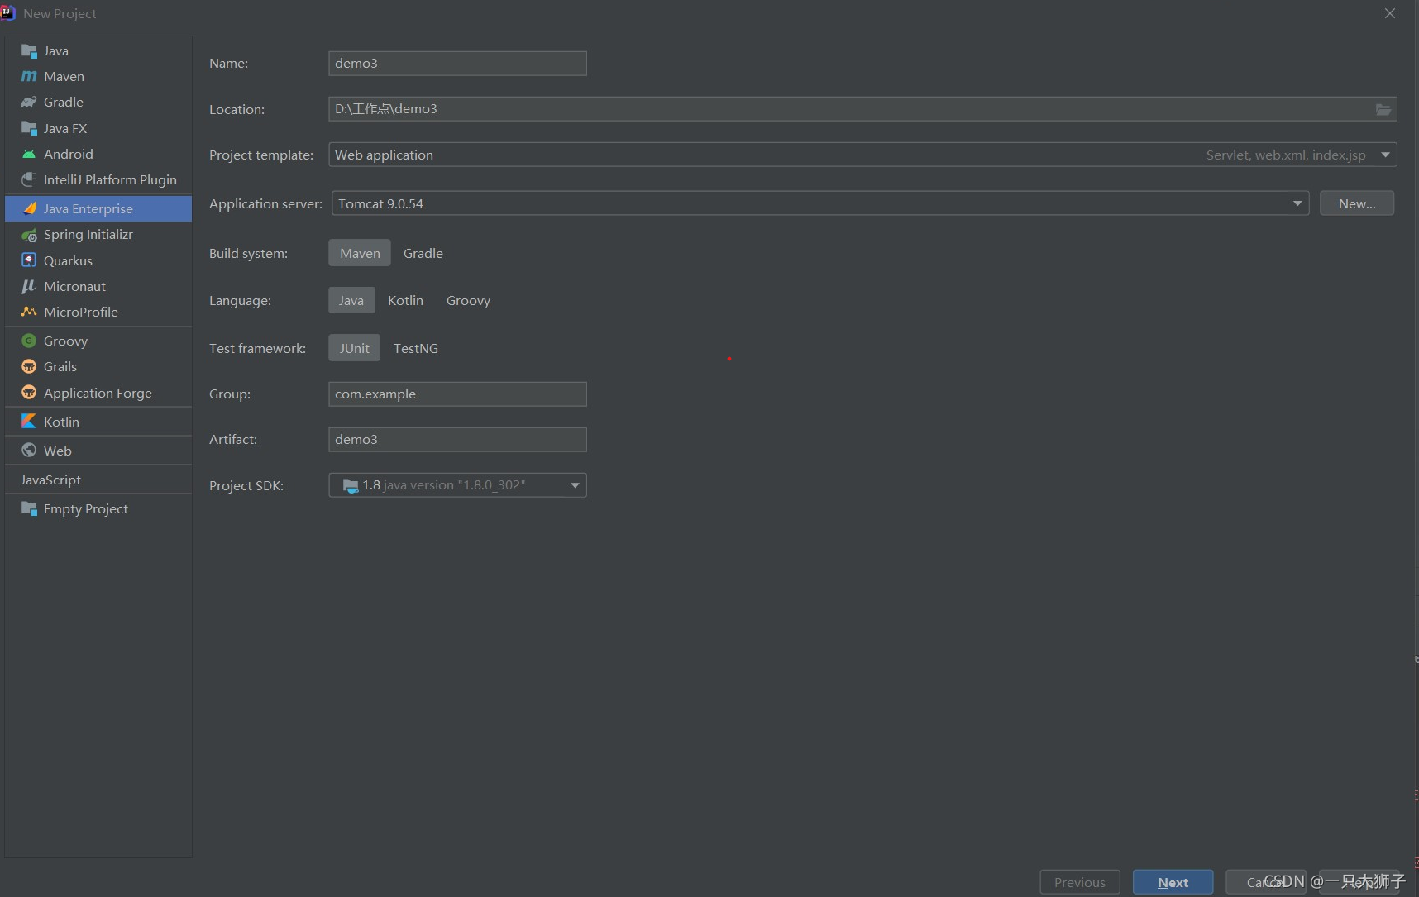1419x897 pixels.
Task: Focus the Name input field
Action: coord(457,64)
